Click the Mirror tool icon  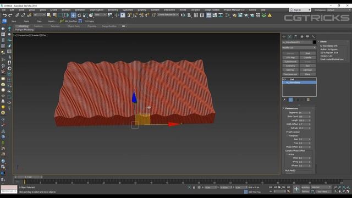(183, 15)
